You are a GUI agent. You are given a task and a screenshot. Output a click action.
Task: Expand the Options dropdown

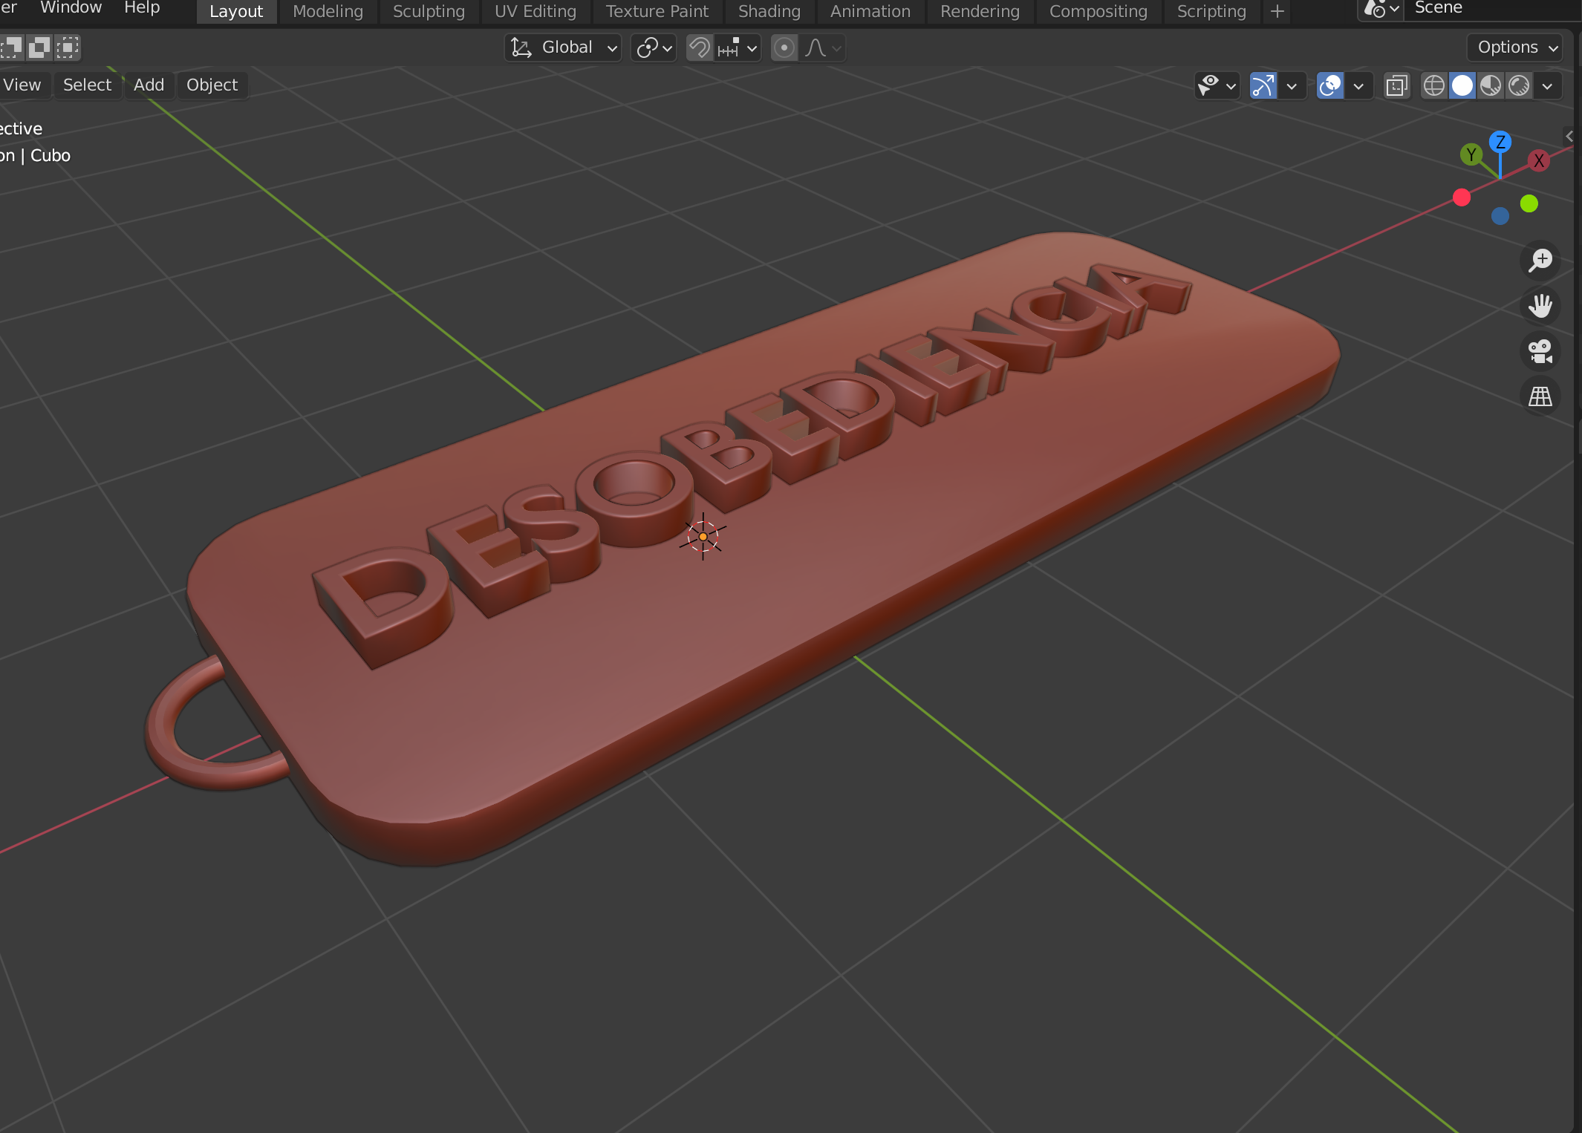click(x=1515, y=48)
